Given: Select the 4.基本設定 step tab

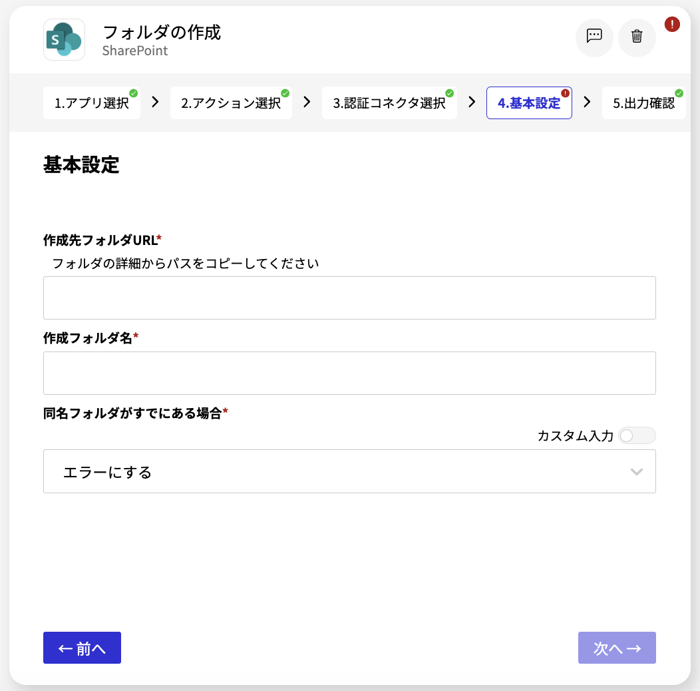Looking at the screenshot, I should 529,103.
